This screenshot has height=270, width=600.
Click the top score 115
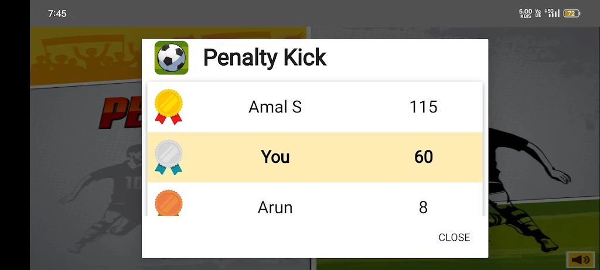(x=423, y=107)
